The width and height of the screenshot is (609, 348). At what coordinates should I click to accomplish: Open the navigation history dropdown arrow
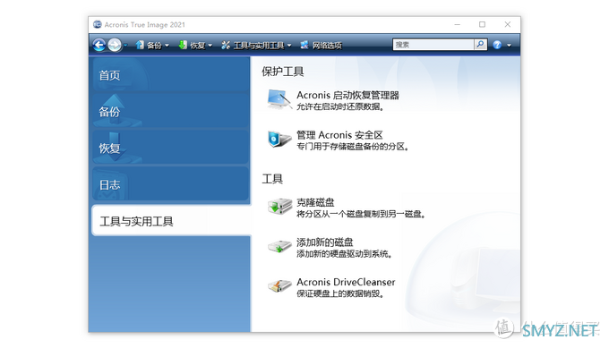125,46
